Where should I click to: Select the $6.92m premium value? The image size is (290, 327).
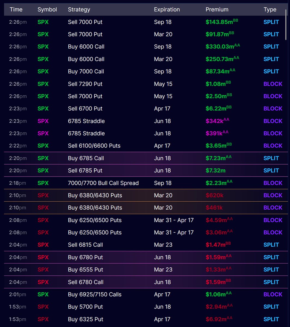click(x=219, y=319)
